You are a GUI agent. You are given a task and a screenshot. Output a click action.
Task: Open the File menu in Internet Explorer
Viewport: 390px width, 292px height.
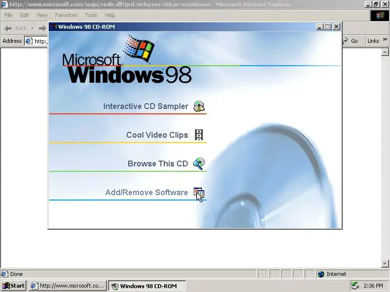point(8,15)
